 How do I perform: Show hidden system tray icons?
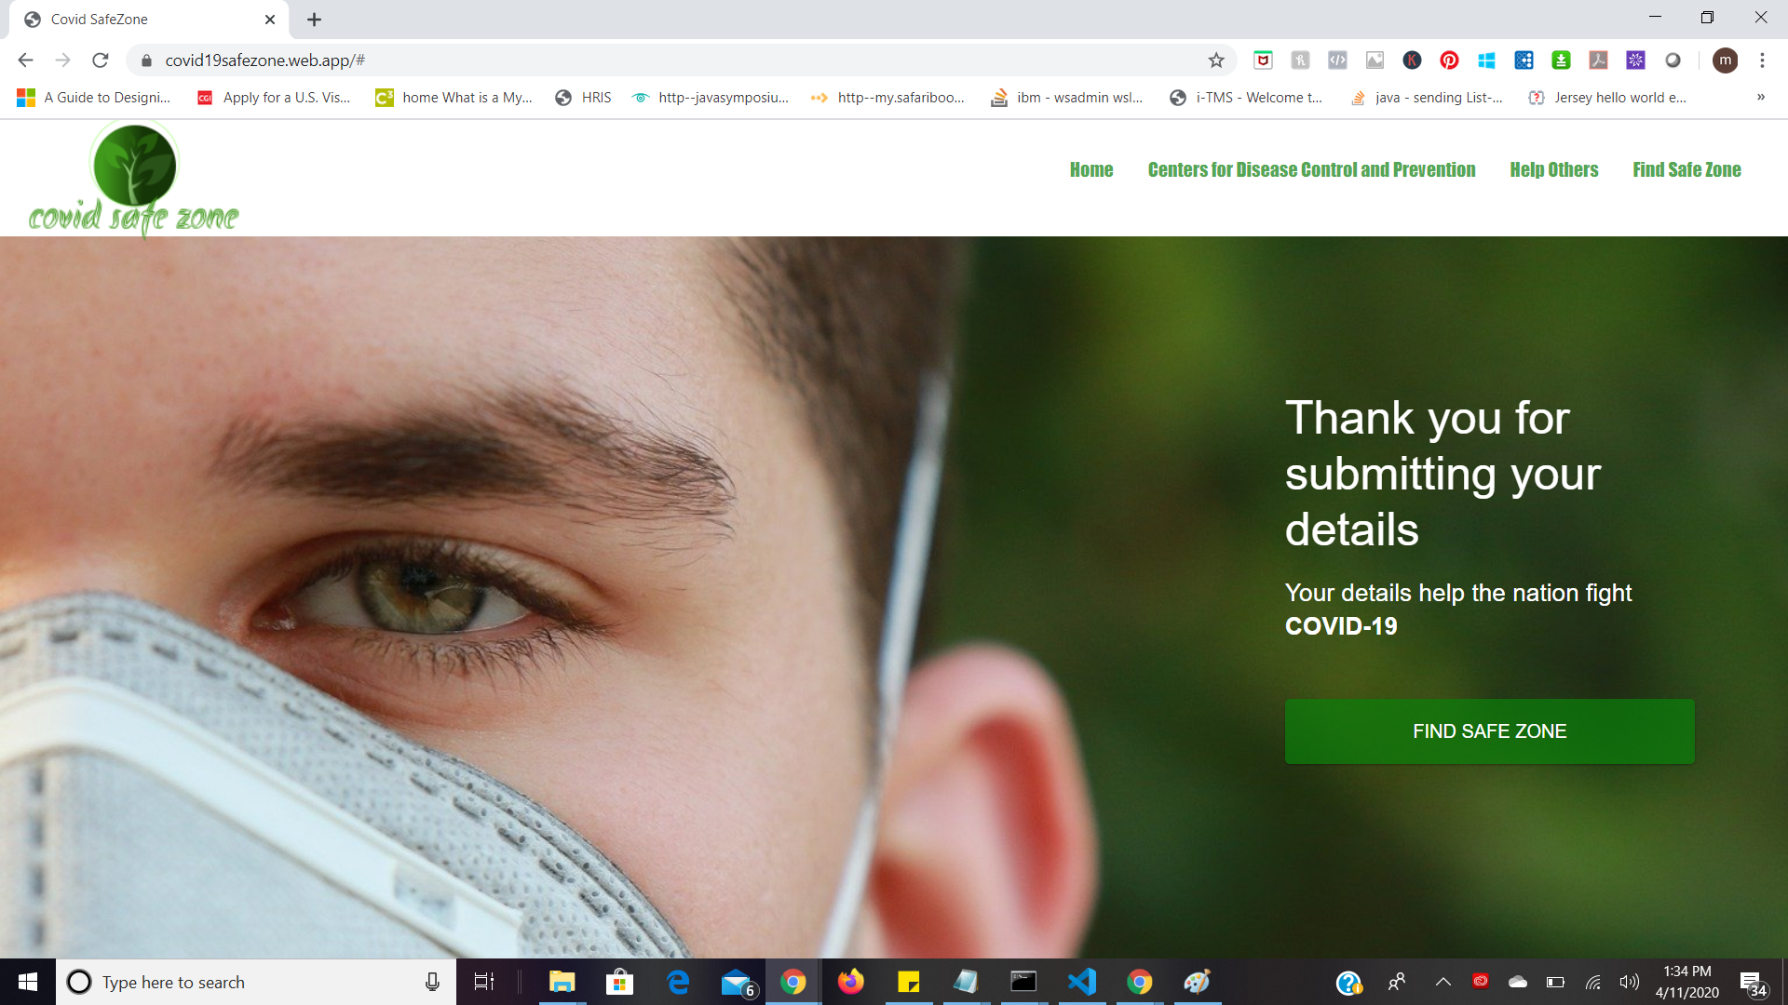click(x=1443, y=982)
